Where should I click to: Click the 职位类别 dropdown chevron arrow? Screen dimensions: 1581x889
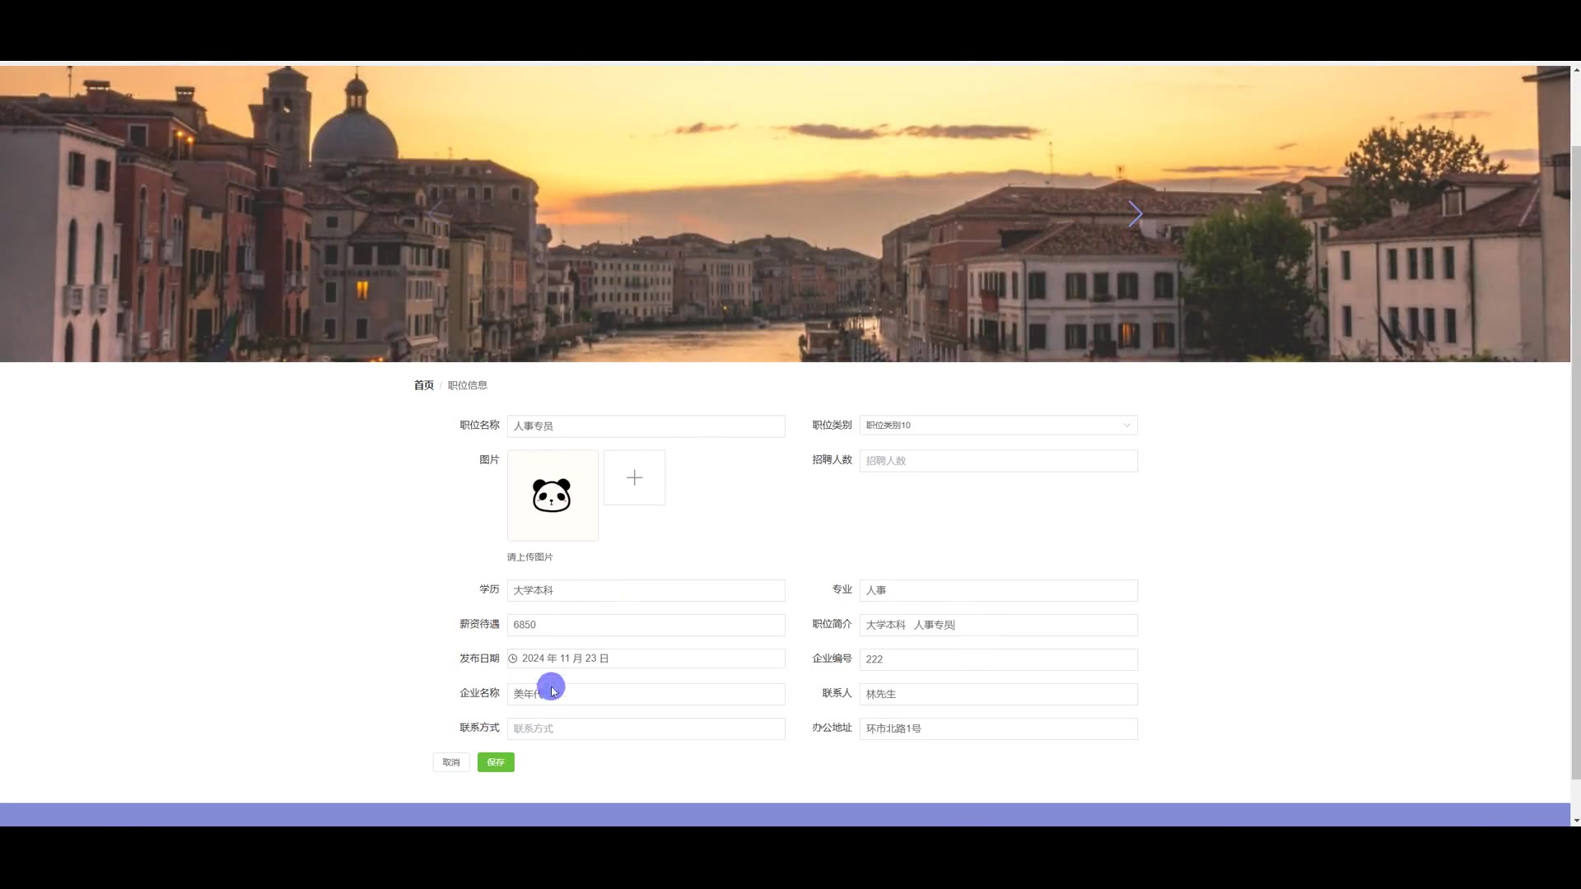click(1126, 426)
